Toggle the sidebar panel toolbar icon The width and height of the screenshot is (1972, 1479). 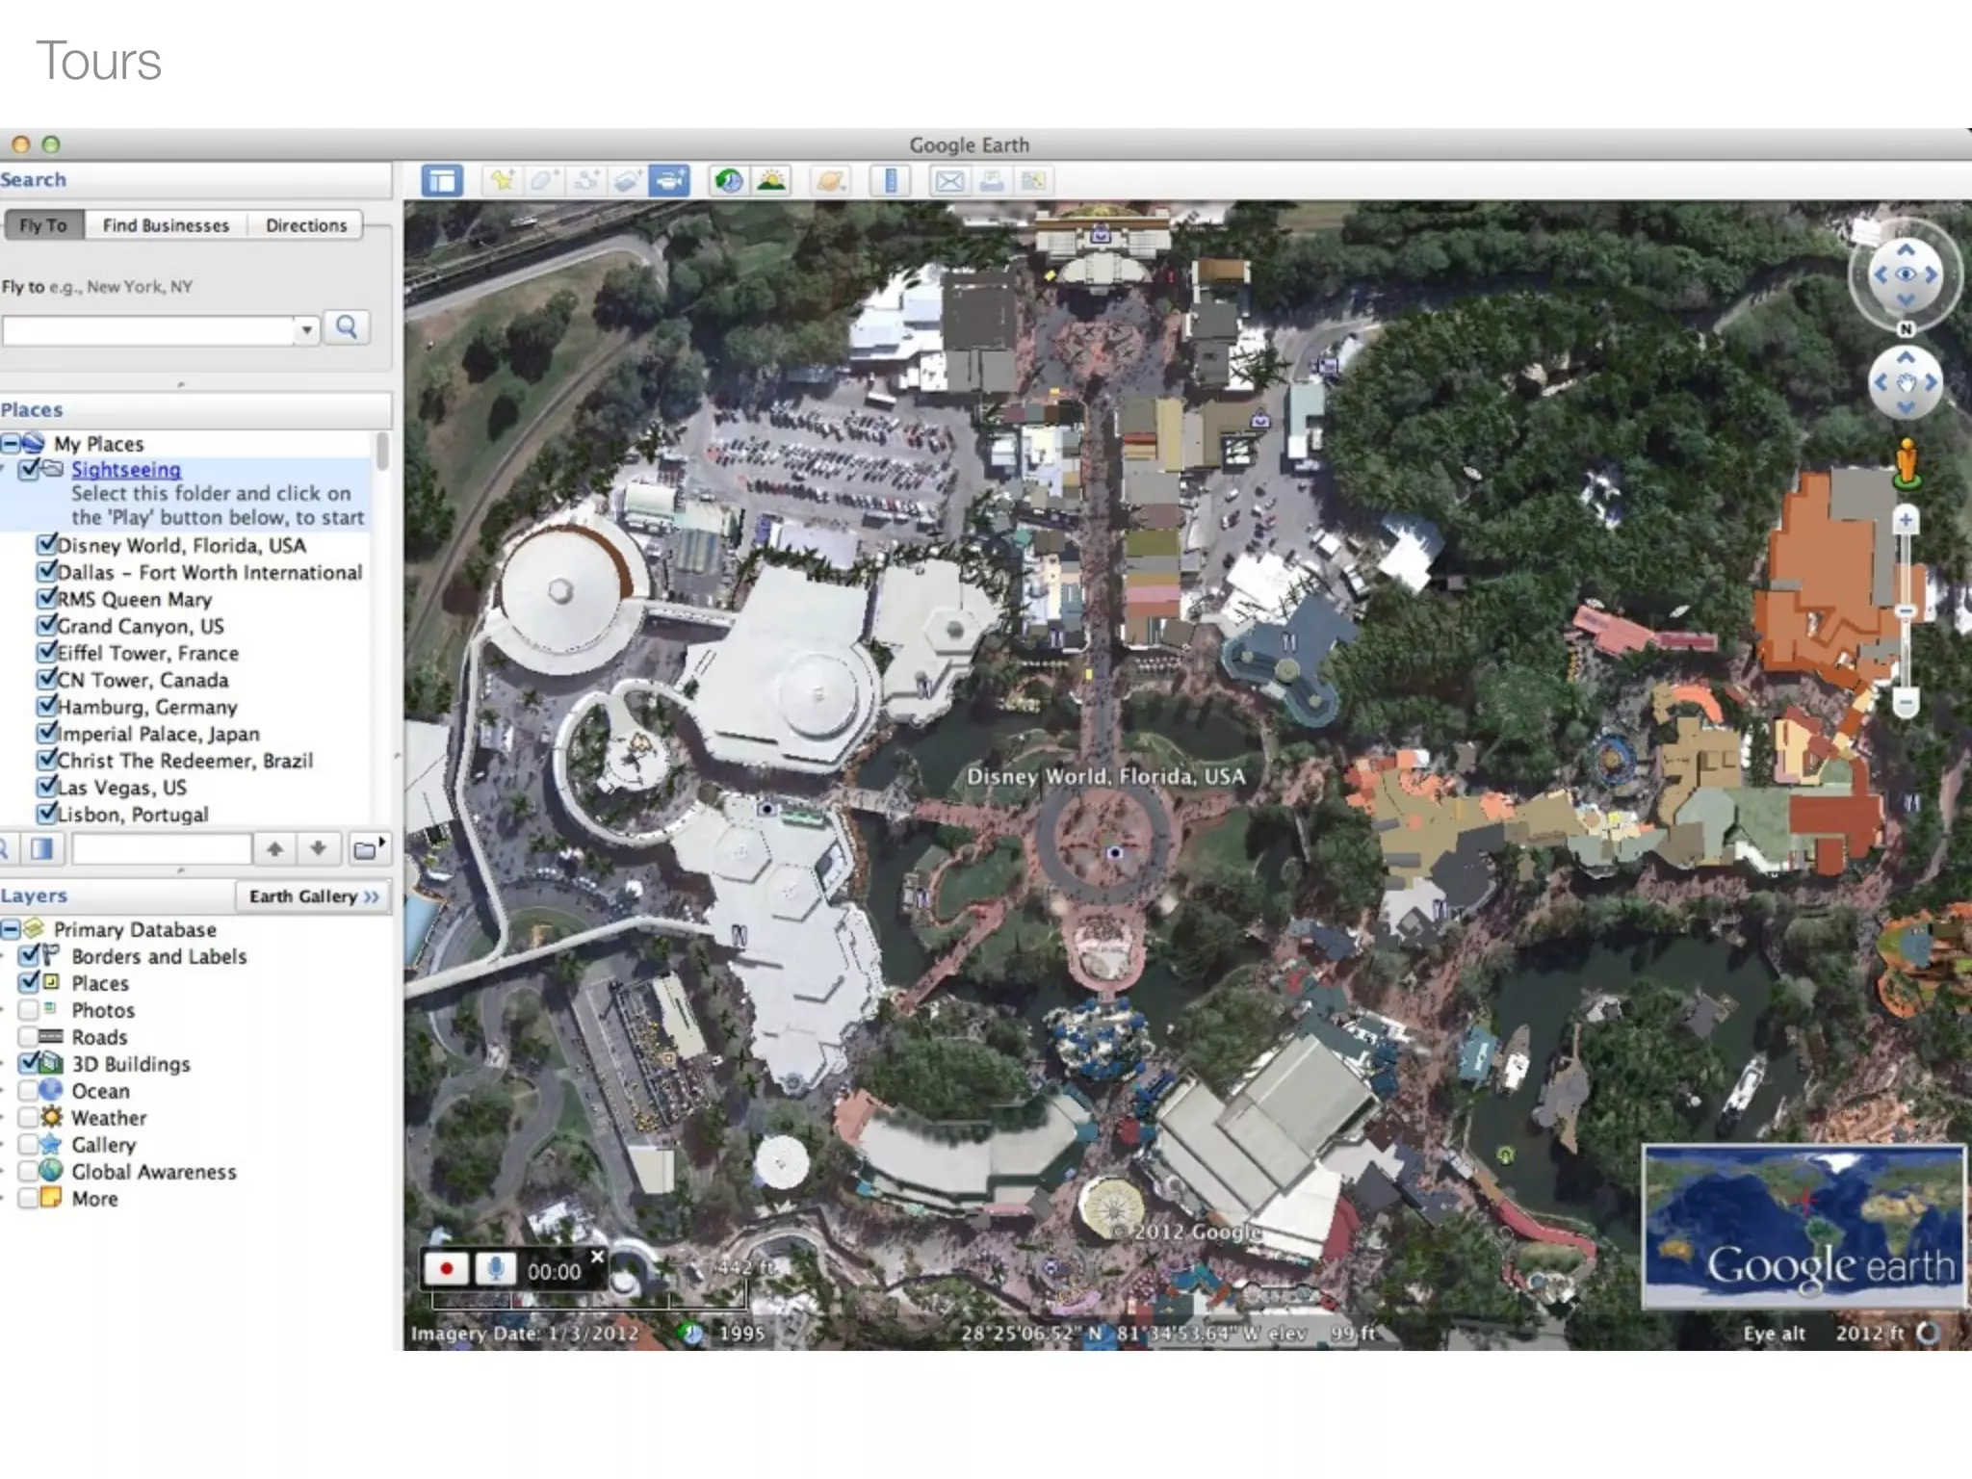443,181
